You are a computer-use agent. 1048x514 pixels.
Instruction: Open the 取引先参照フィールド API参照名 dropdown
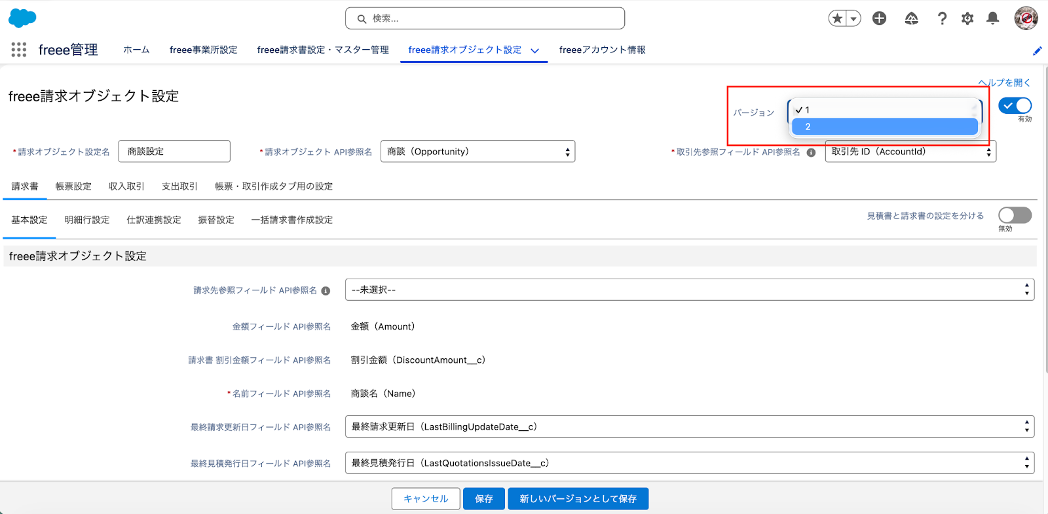click(x=910, y=151)
